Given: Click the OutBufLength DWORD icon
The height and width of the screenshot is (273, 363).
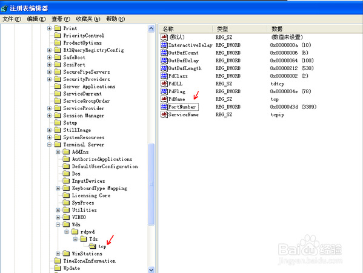Looking at the screenshot, I should click(164, 68).
